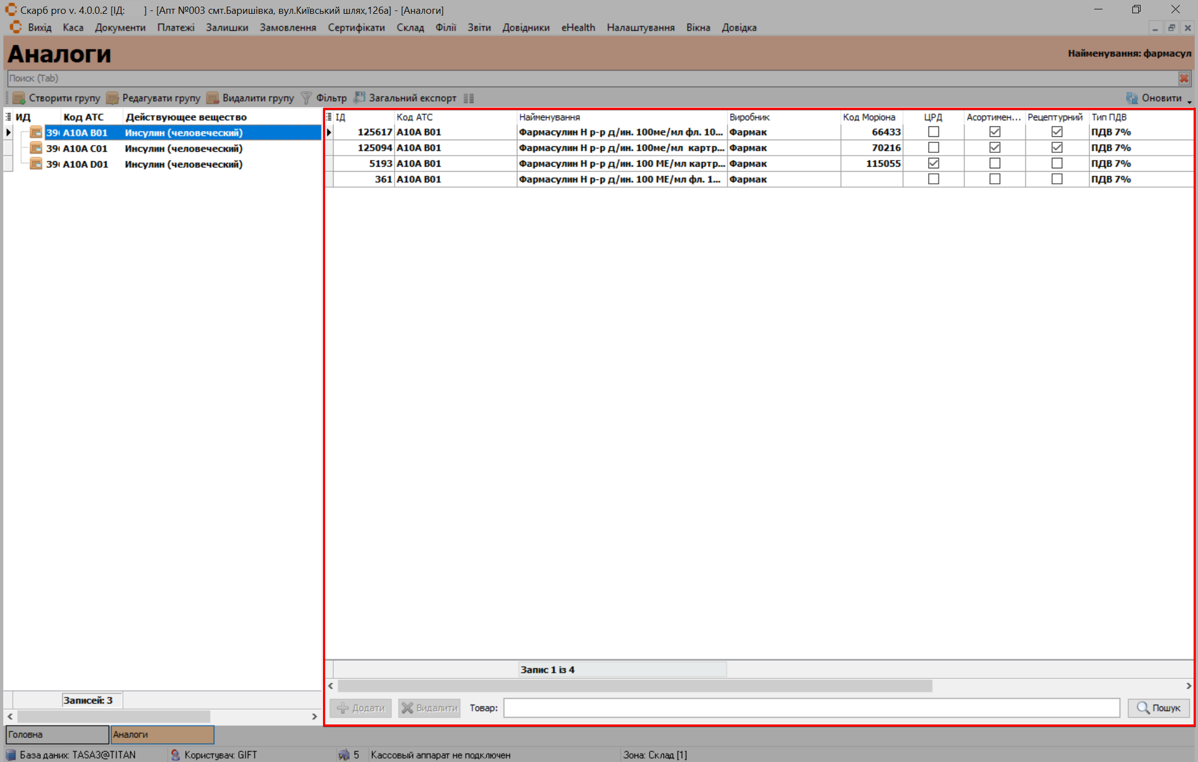Click the right grid horizontal scrollbar
Screen dimensions: 1198x762
click(635, 686)
